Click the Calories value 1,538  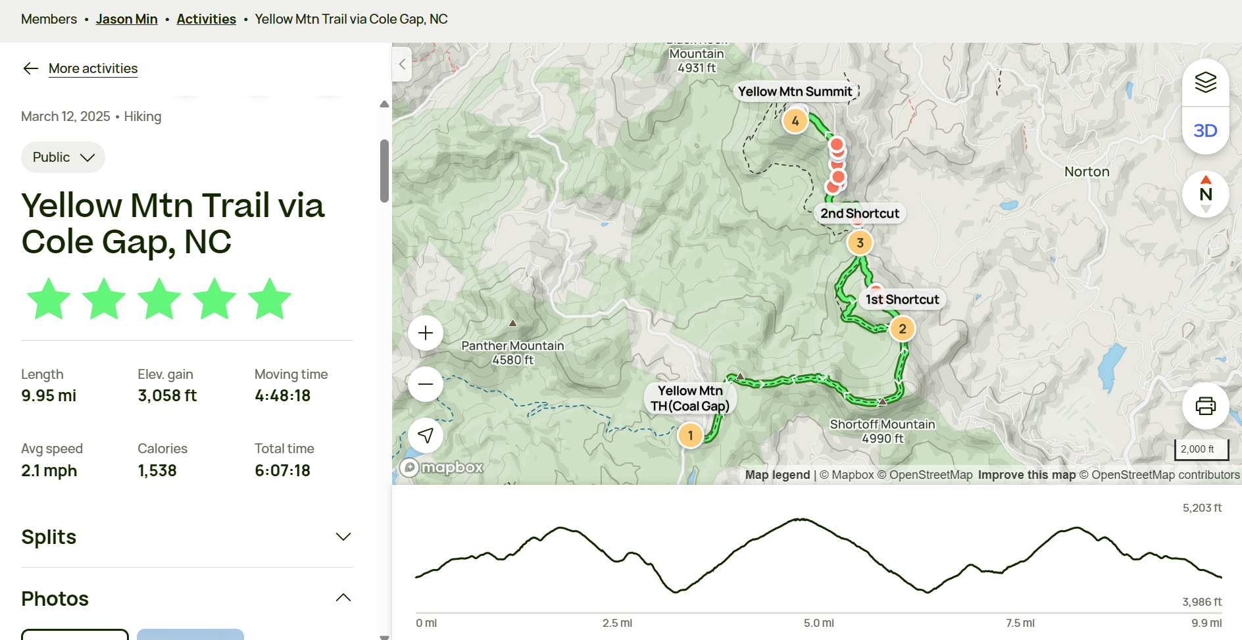point(157,470)
